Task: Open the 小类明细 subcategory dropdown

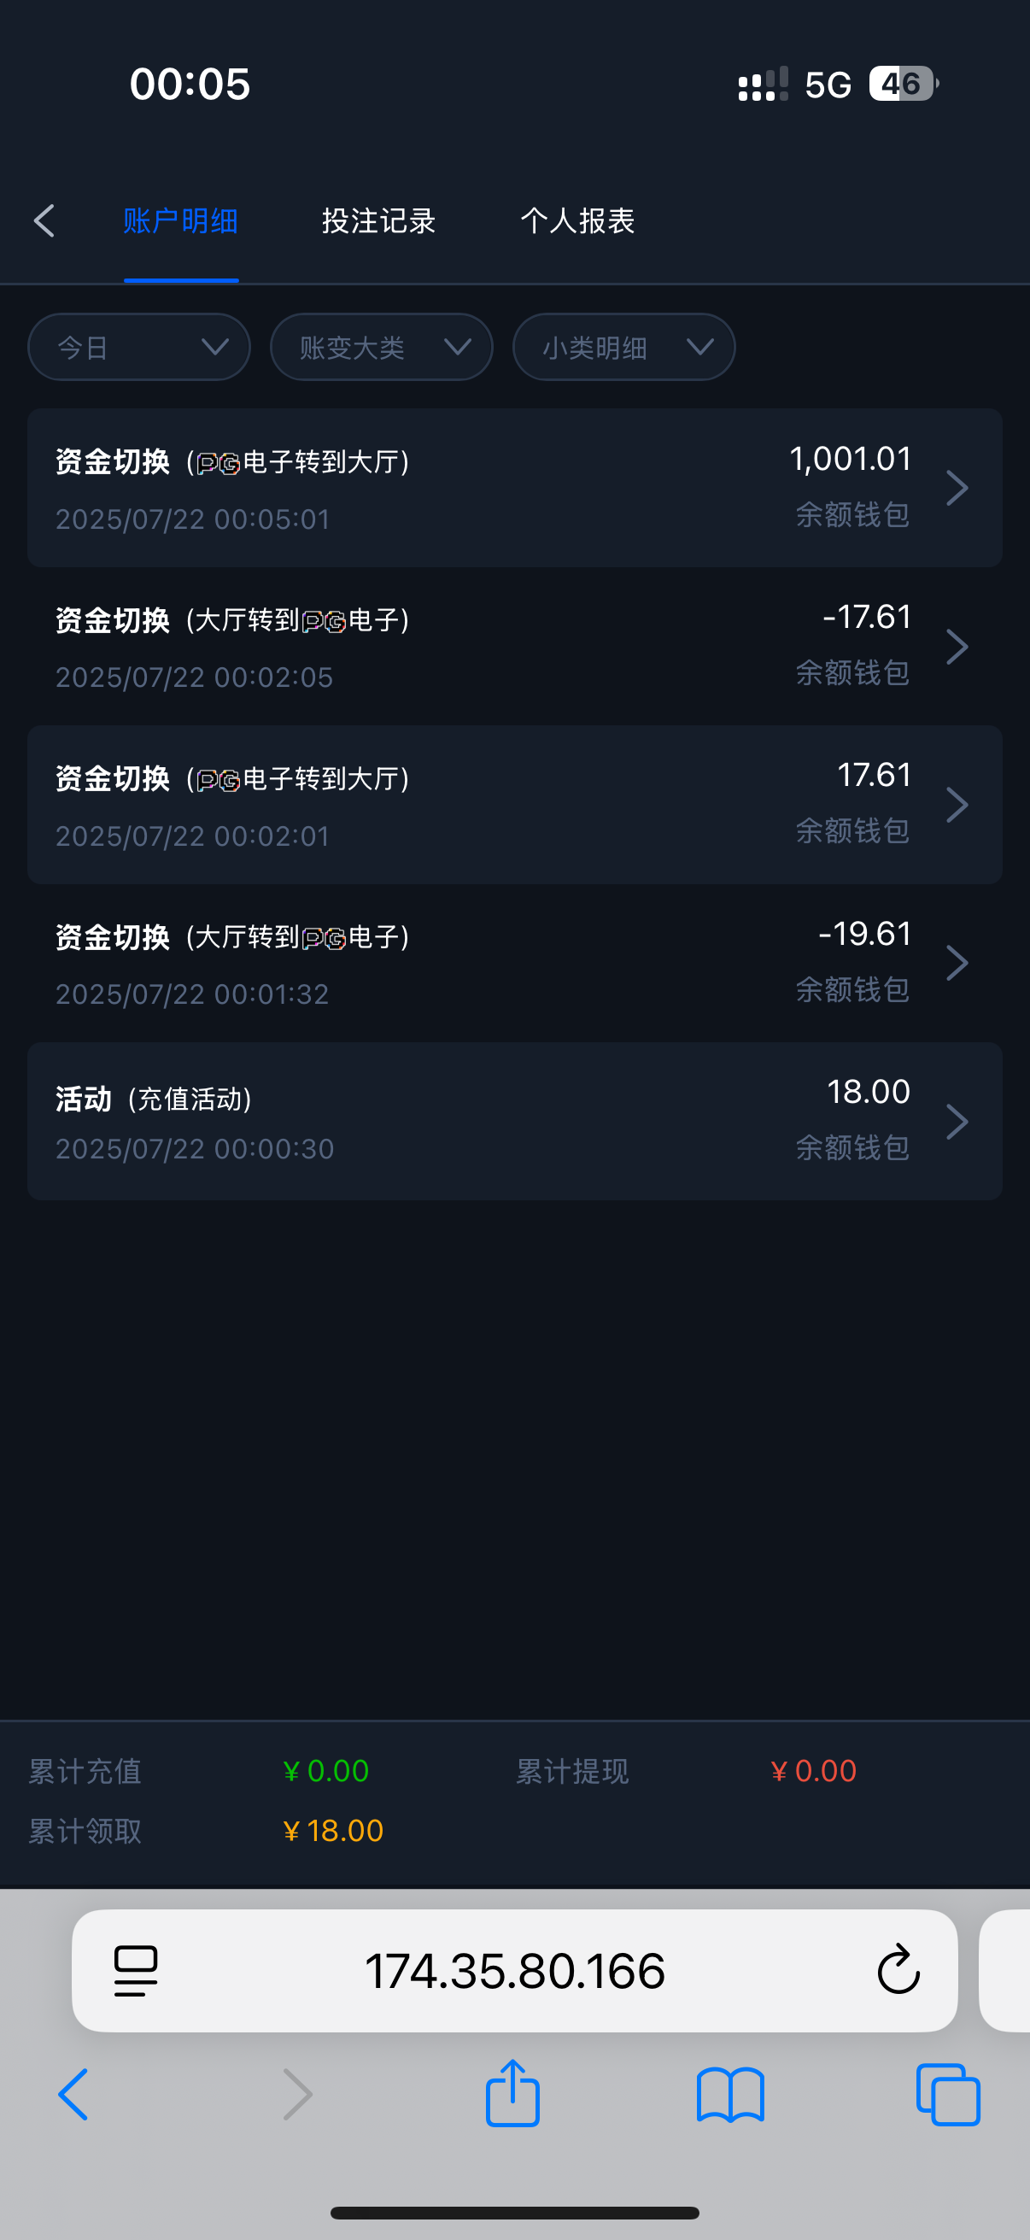Action: click(623, 347)
